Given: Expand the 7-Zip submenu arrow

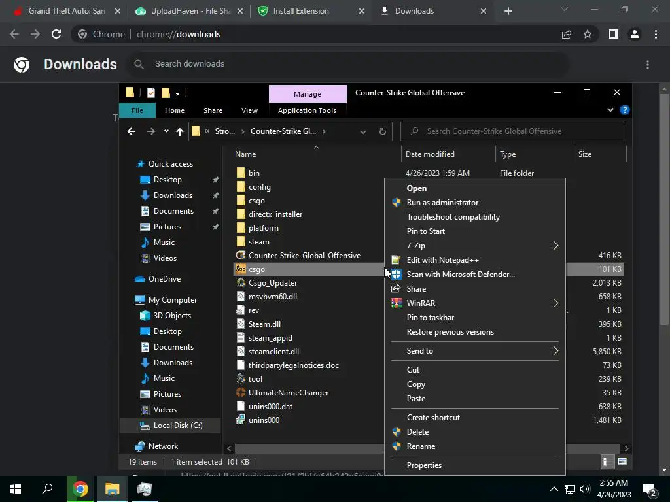Looking at the screenshot, I should point(555,246).
